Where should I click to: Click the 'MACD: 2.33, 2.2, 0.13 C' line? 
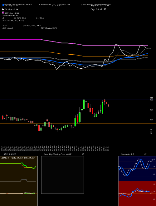13,21
